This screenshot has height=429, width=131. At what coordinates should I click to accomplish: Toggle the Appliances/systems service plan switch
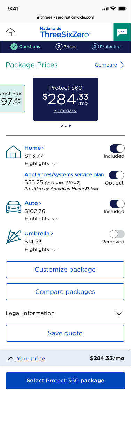116,175
